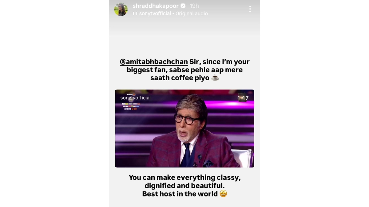Image resolution: width=369 pixels, height=207 pixels.
Task: Open the sonytvofficial audio link under the username
Action: click(x=155, y=13)
